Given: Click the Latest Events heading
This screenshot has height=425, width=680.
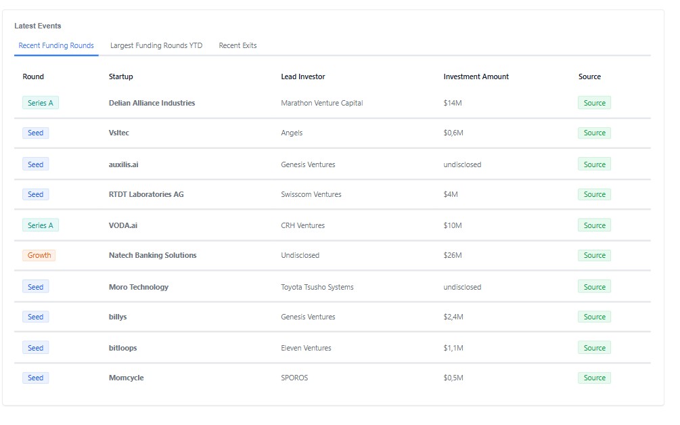Looking at the screenshot, I should pyautogui.click(x=38, y=26).
